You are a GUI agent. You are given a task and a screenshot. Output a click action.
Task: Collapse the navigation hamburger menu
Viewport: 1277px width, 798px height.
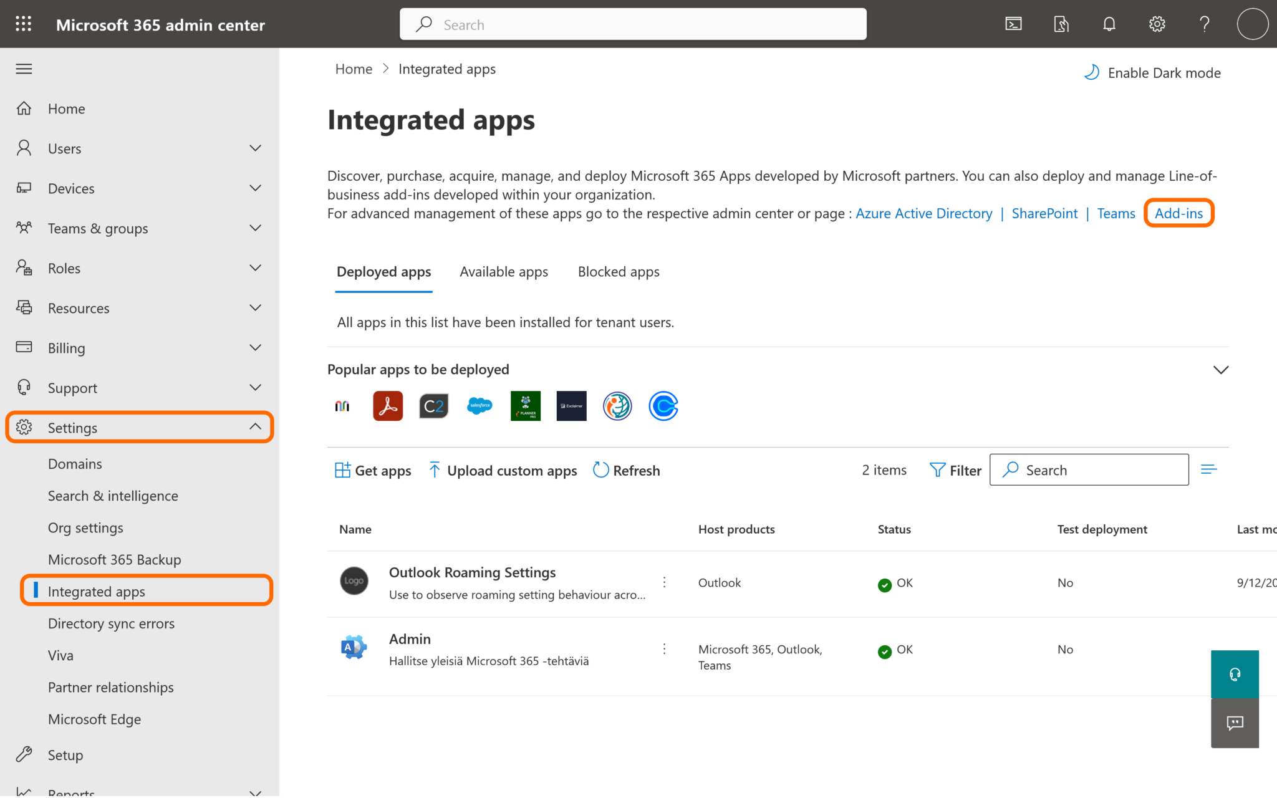(x=24, y=69)
